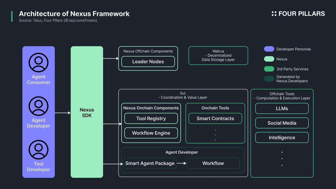The height and width of the screenshot is (189, 336).
Task: Open the @JayLovesPotato source link
Action: (80, 20)
